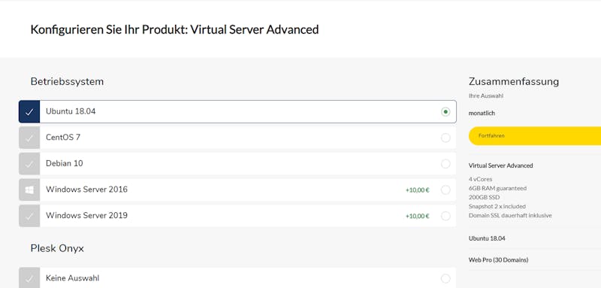Viewport: 601px width, 288px height.
Task: Click the +10,00 € price for Windows Server 2019
Action: pos(418,216)
